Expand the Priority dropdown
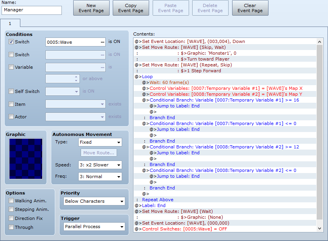Viewport: 328px width, 241px height. coord(94,202)
